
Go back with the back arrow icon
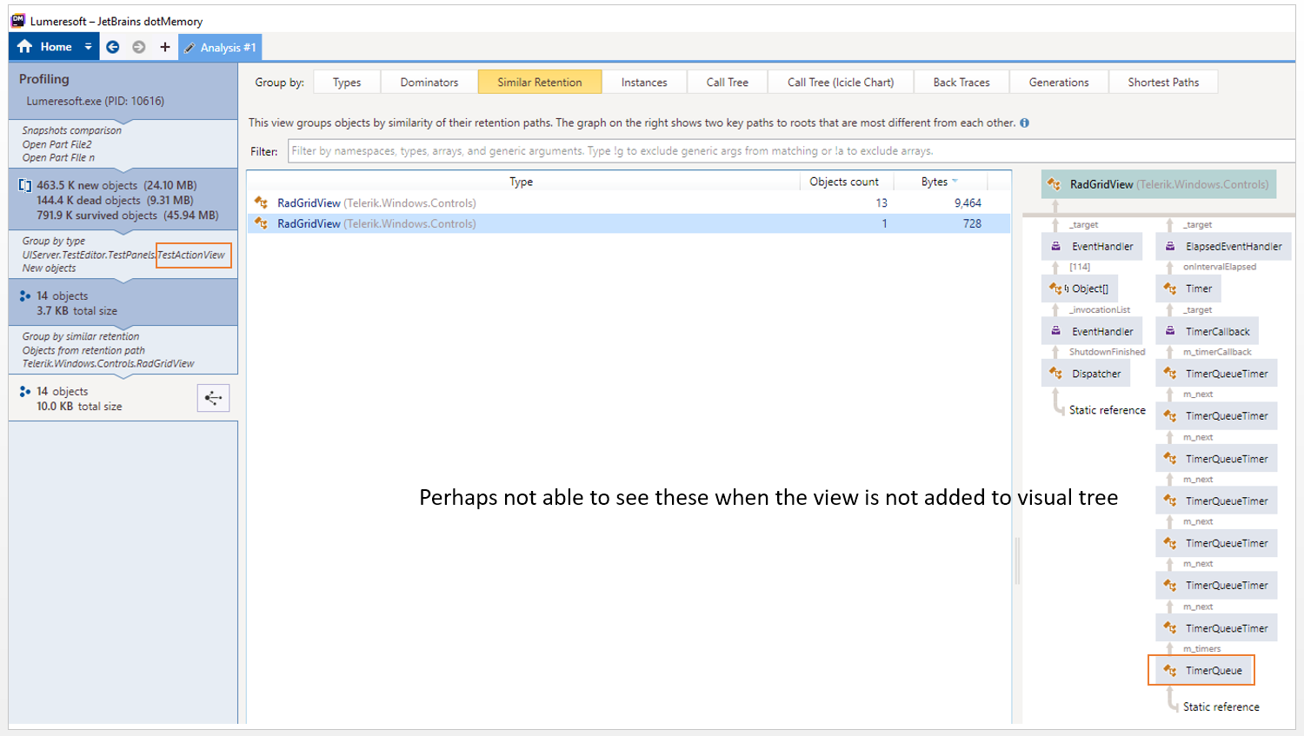(113, 47)
